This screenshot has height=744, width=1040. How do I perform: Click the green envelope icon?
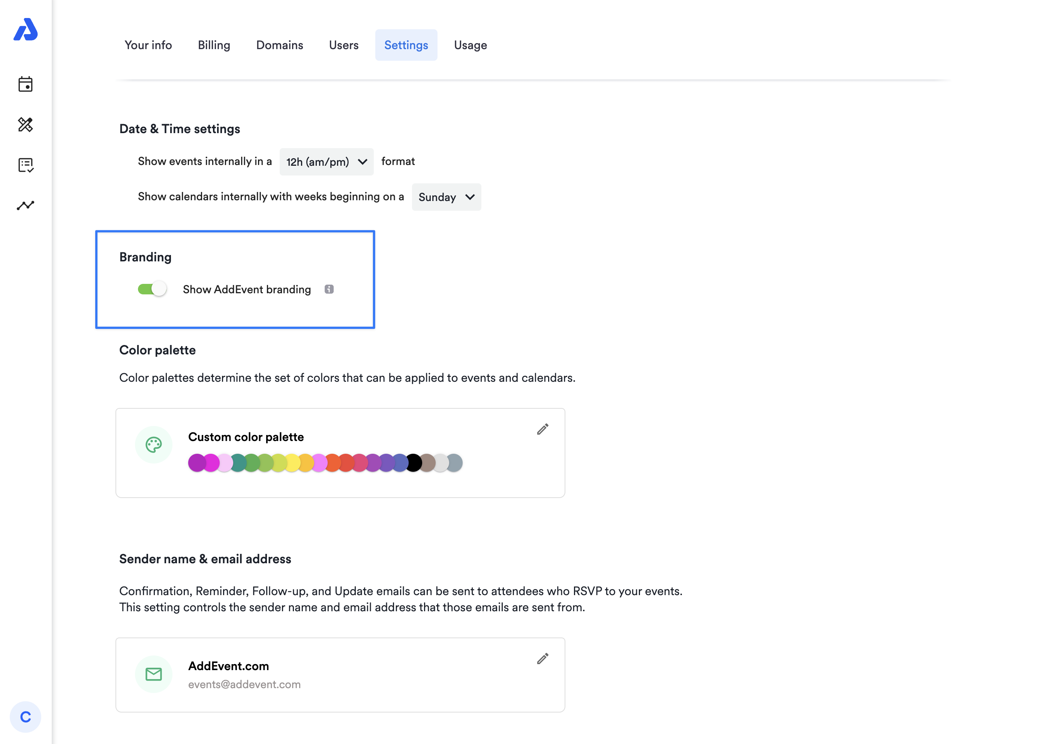coord(153,674)
